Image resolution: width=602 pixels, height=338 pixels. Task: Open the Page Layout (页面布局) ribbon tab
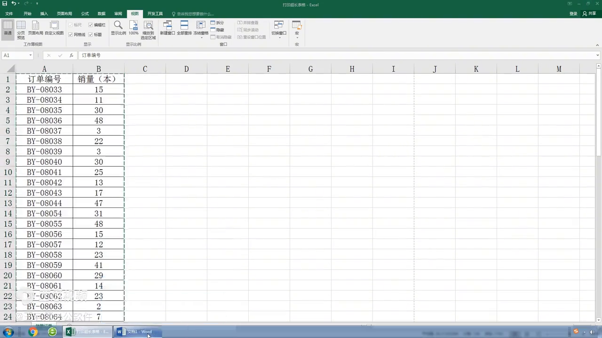click(x=64, y=14)
